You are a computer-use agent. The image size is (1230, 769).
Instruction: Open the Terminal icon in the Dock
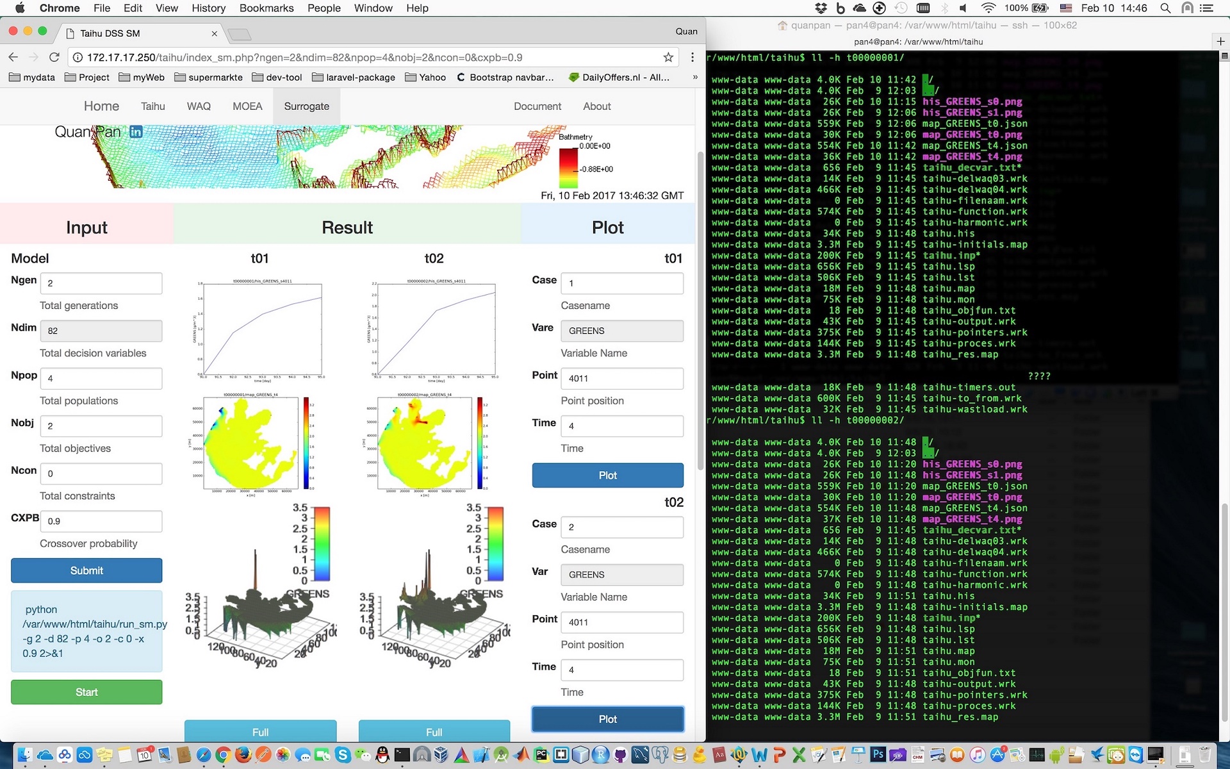(402, 755)
